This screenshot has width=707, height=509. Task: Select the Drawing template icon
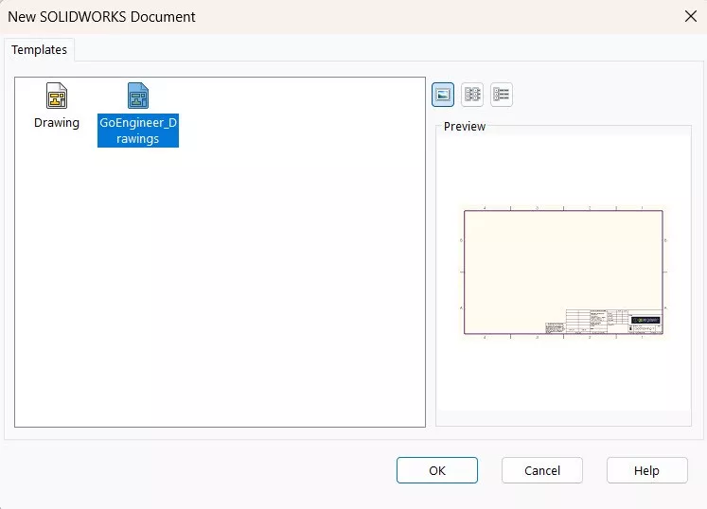pos(57,96)
